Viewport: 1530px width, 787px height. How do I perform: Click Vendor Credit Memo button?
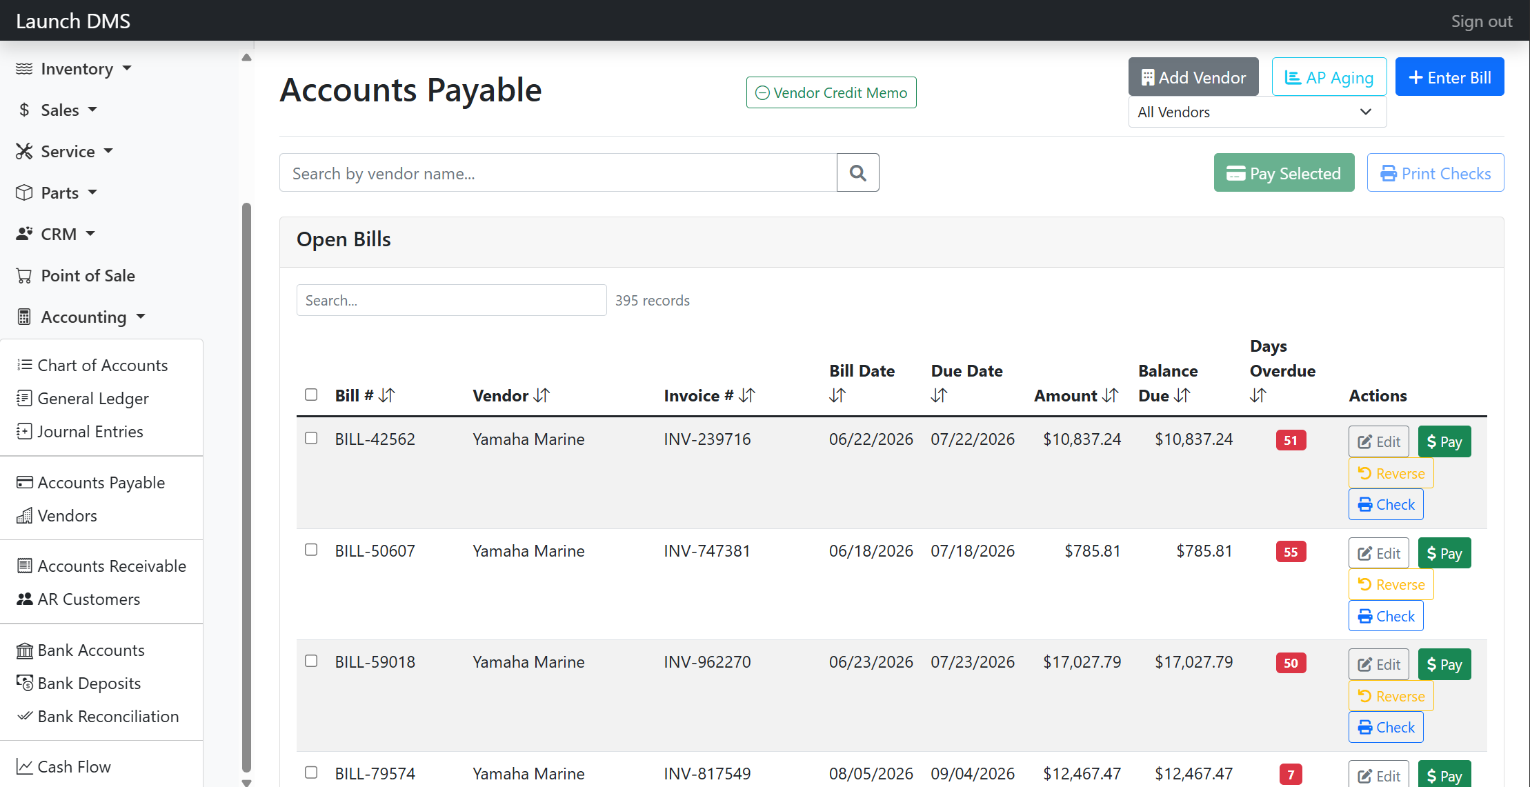[x=831, y=92]
